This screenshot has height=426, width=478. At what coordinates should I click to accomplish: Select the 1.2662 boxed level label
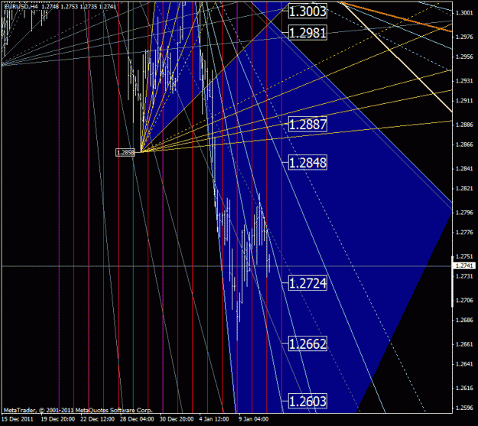point(307,343)
